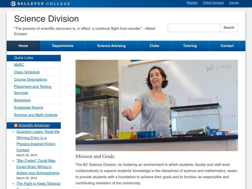Open the Register link

tap(192, 3)
